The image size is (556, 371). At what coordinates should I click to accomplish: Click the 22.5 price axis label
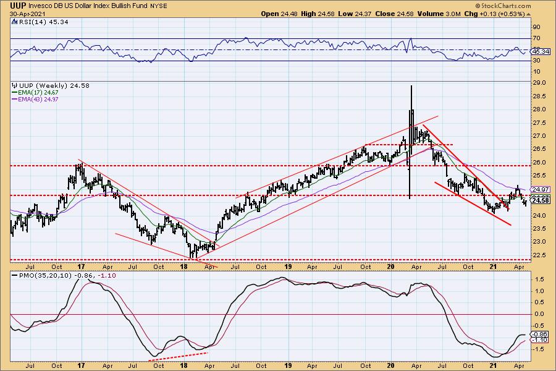pyautogui.click(x=539, y=255)
